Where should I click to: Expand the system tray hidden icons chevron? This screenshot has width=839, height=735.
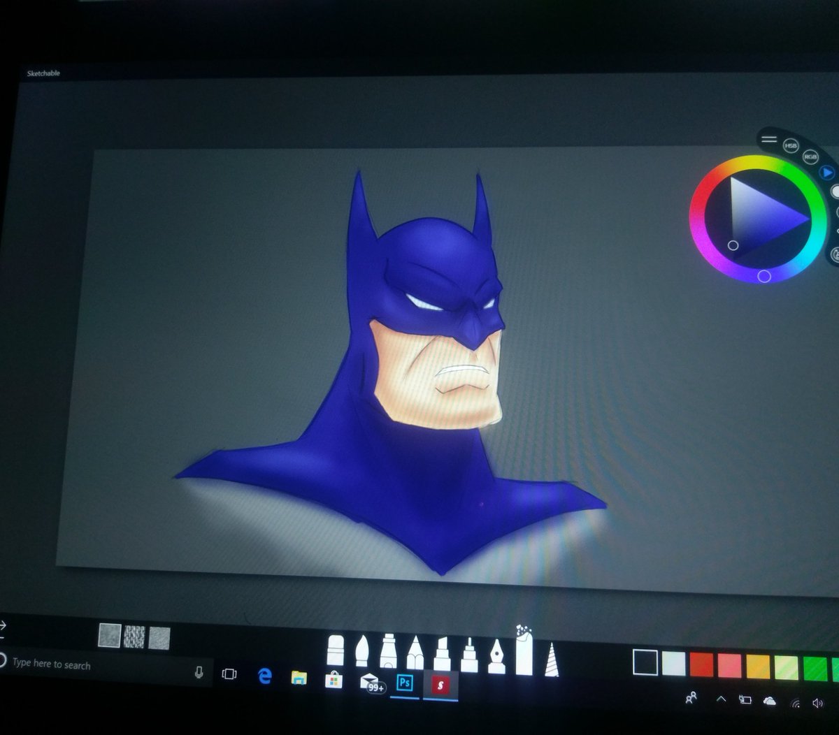(722, 699)
